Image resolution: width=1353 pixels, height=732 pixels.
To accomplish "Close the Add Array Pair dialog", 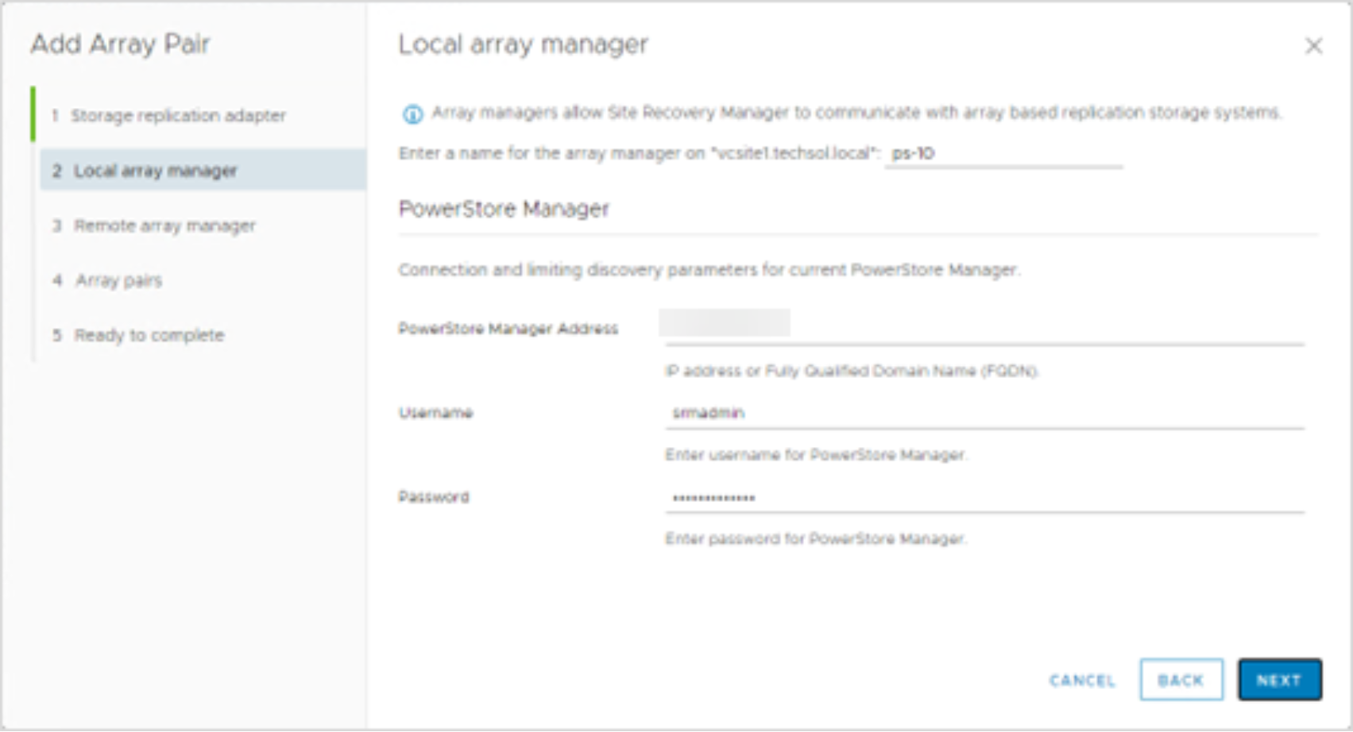I will coord(1314,46).
